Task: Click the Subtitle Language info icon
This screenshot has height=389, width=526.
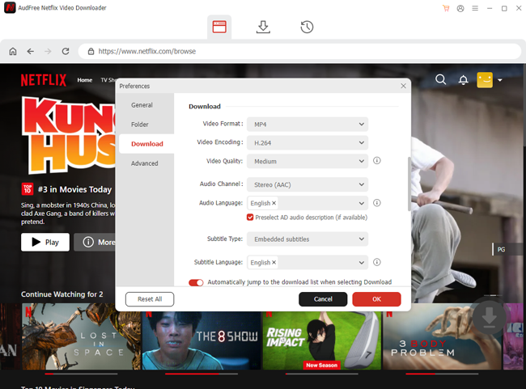Action: pyautogui.click(x=377, y=262)
